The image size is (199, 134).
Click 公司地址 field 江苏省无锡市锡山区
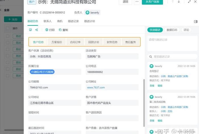click(55, 103)
